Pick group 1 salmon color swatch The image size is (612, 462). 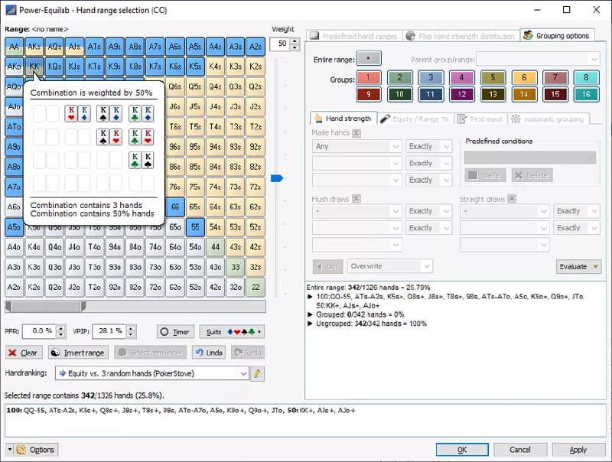(369, 78)
